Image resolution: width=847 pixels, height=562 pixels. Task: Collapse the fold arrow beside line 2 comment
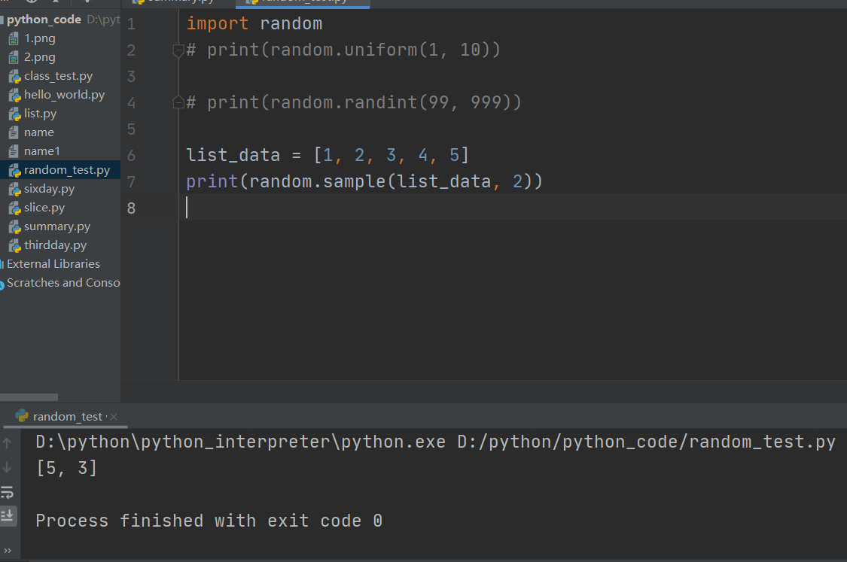pos(178,49)
